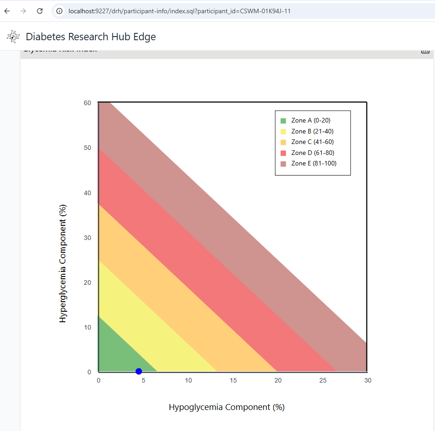Click the Zone A green legend marker
This screenshot has height=431, width=435.
[x=282, y=120]
